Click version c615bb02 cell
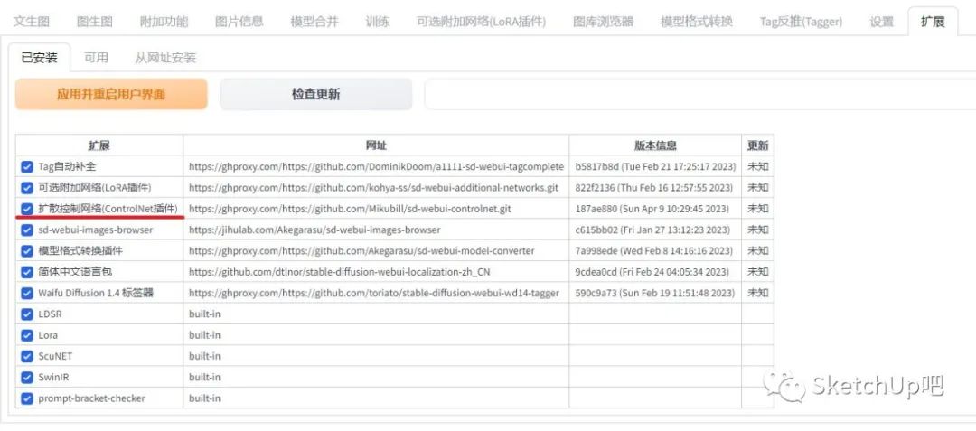The height and width of the screenshot is (431, 976). pyautogui.click(x=653, y=230)
